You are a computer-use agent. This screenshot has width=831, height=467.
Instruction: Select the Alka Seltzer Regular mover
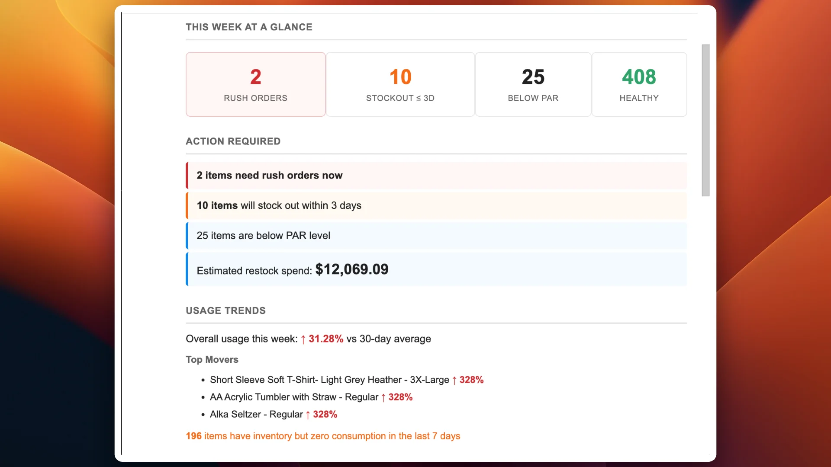point(256,414)
